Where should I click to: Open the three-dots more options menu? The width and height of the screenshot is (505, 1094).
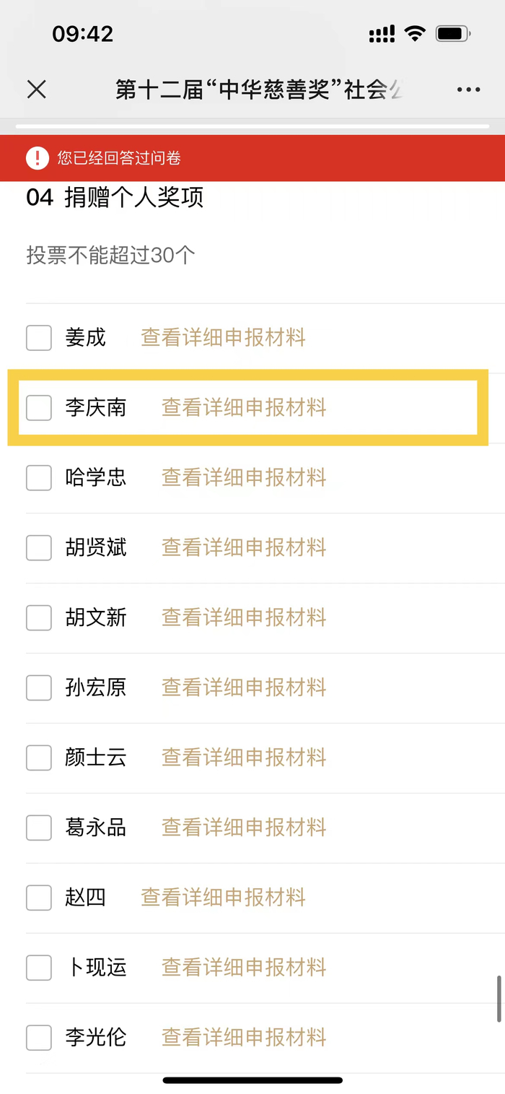pos(468,90)
